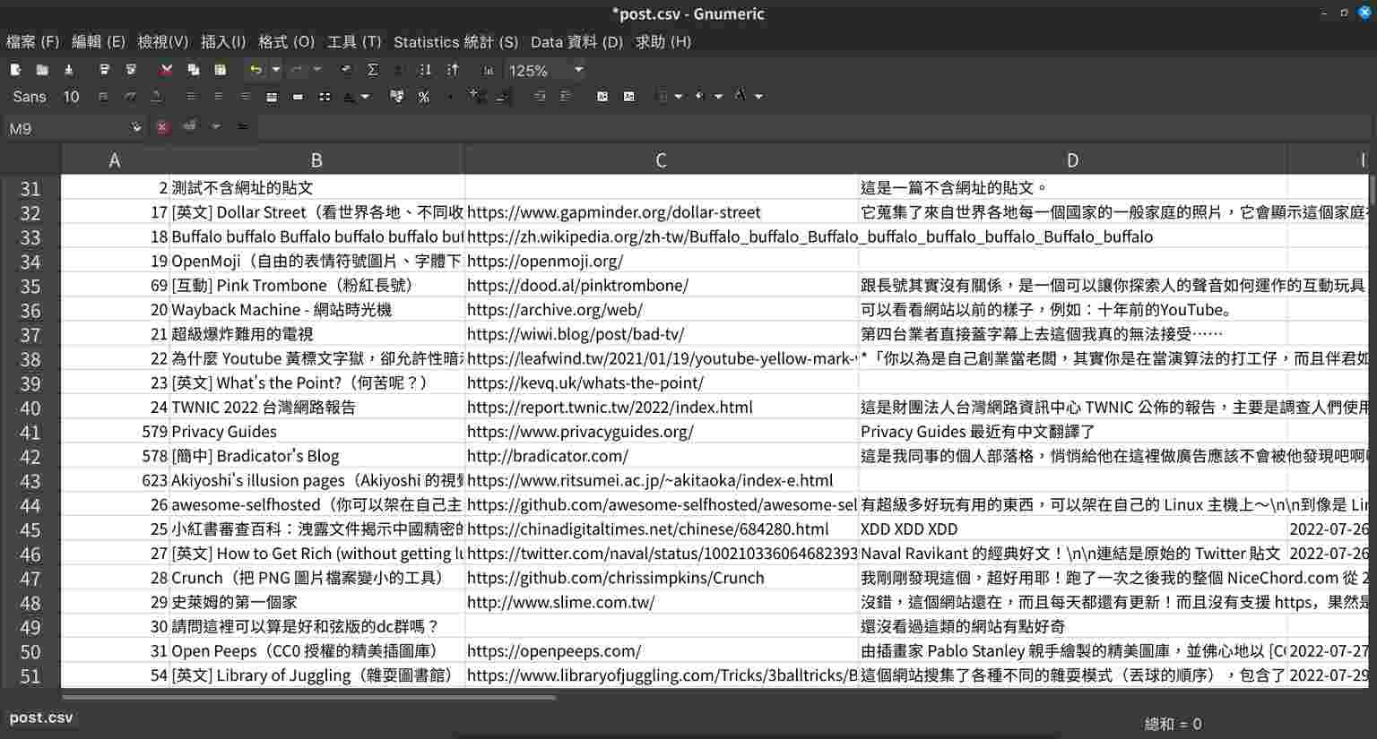The height and width of the screenshot is (739, 1377).
Task: Undo last action with Undo arrow
Action: (x=255, y=70)
